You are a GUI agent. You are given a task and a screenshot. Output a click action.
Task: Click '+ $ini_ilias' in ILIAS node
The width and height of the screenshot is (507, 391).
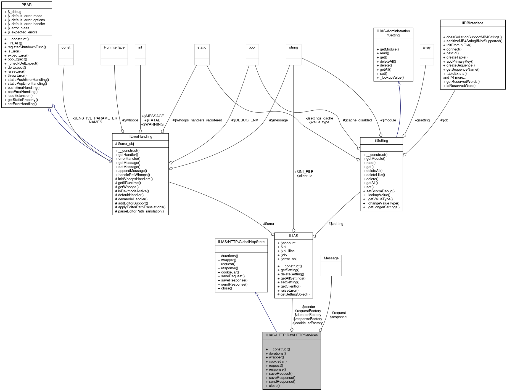click(x=286, y=251)
